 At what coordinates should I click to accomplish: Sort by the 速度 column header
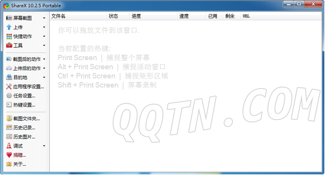191,16
